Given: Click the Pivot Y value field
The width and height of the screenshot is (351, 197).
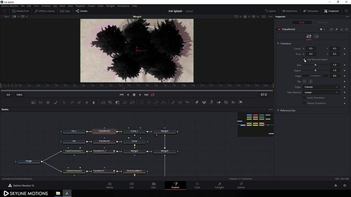Looking at the screenshot, I should pos(335,54).
